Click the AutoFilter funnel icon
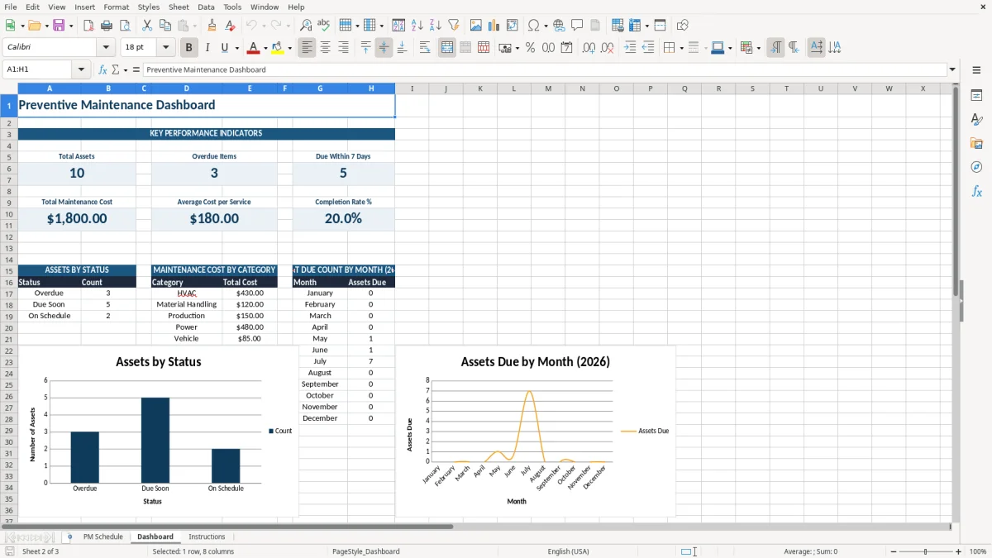 click(454, 26)
